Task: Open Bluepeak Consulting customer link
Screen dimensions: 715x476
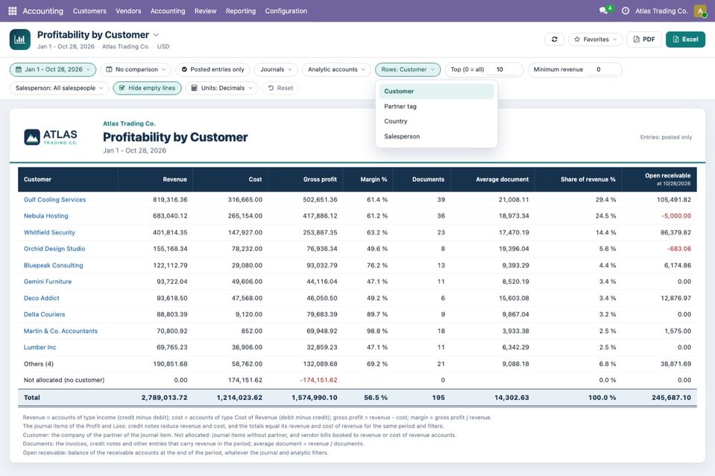Action: [x=54, y=265]
